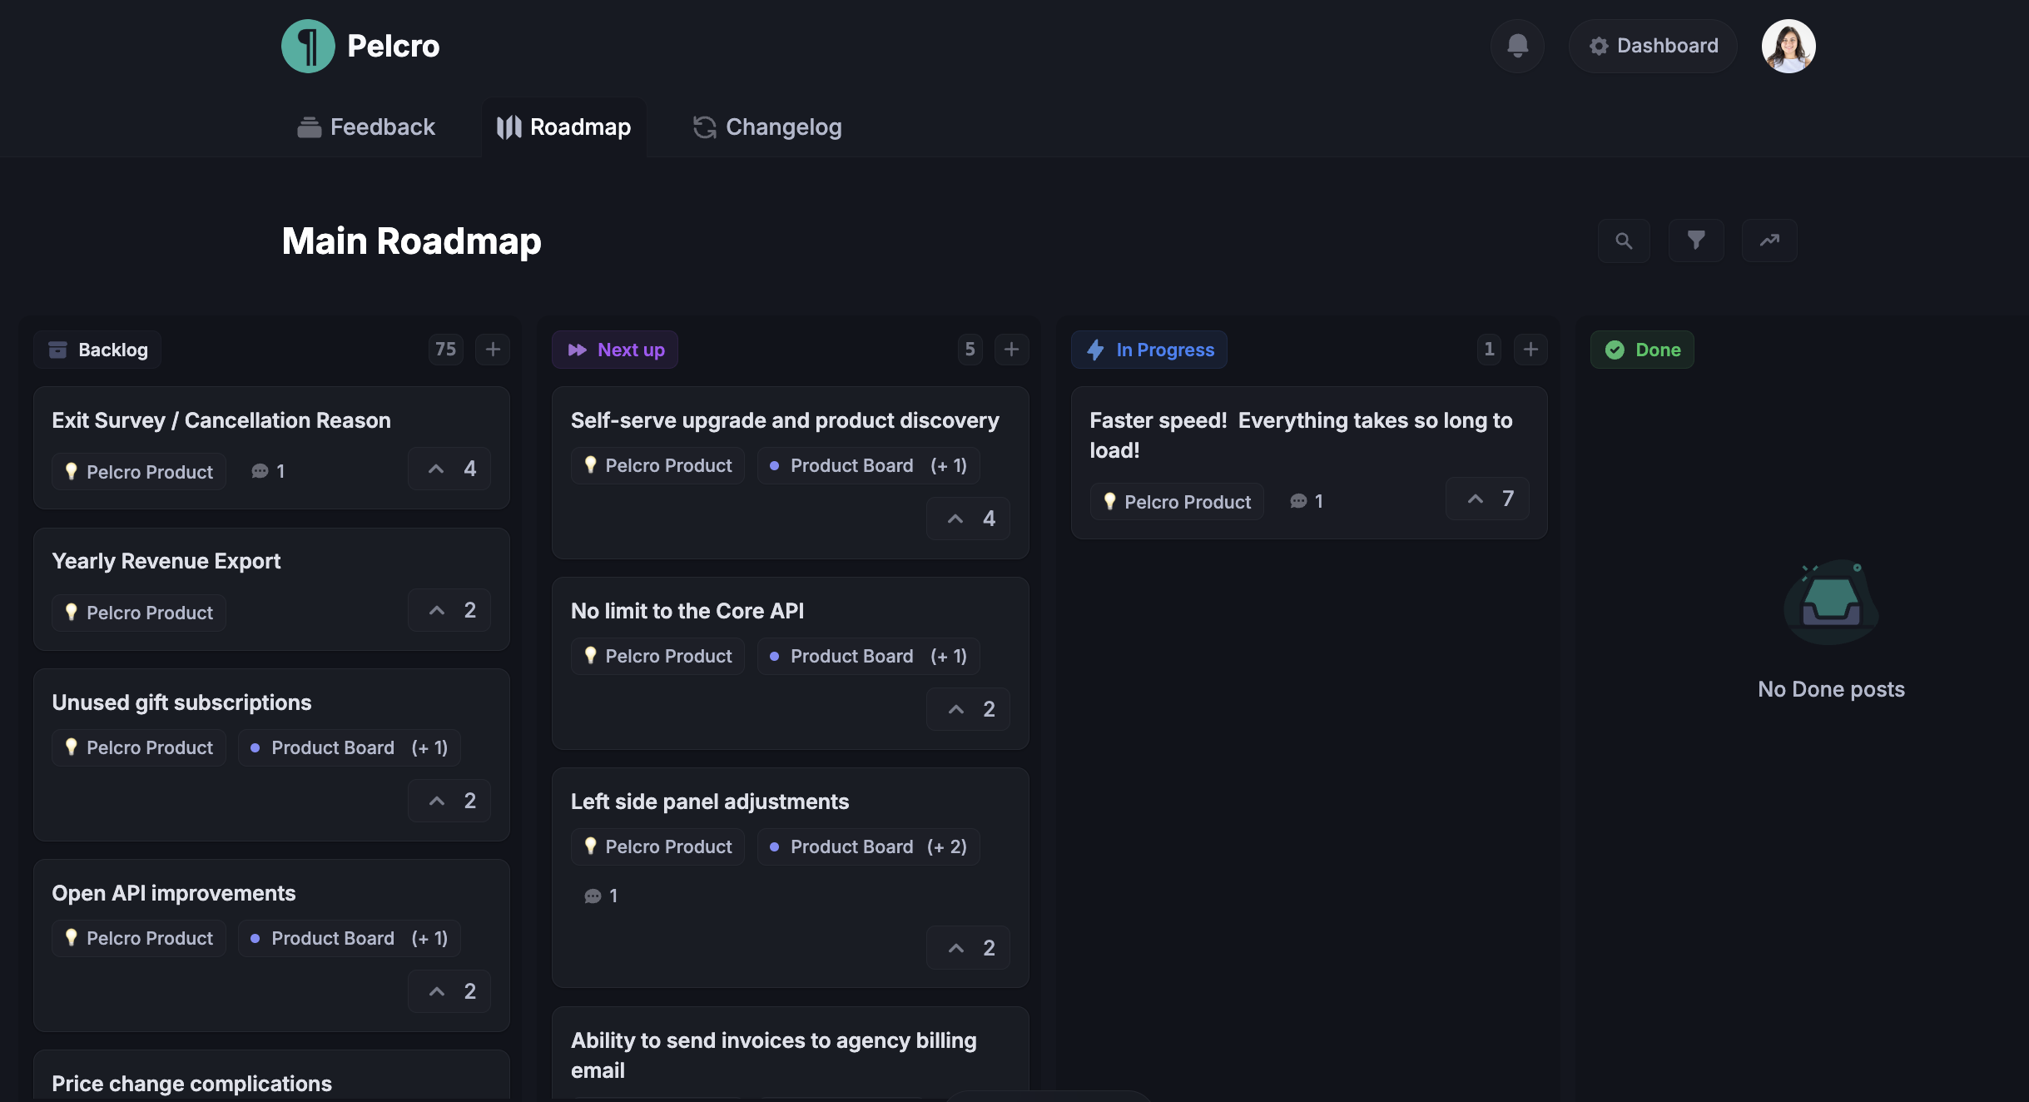Open Self-serve upgrade and product discovery
This screenshot has width=2029, height=1102.
[785, 420]
